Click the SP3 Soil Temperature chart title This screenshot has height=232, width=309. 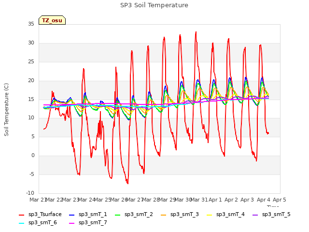[154, 5]
